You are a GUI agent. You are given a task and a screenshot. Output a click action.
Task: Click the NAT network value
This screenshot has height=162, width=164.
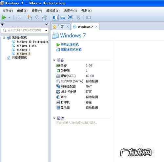tap(89, 86)
